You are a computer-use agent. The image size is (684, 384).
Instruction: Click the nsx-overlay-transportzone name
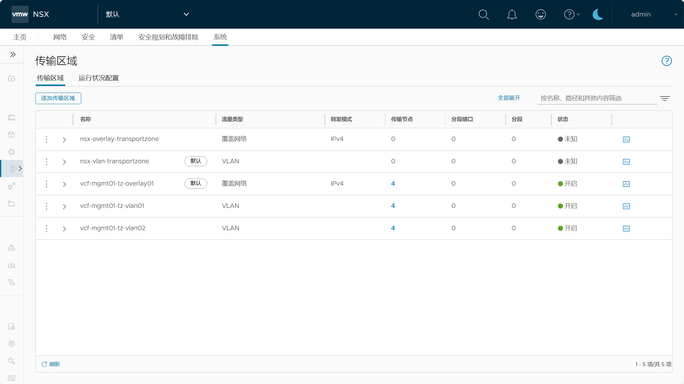pos(119,139)
